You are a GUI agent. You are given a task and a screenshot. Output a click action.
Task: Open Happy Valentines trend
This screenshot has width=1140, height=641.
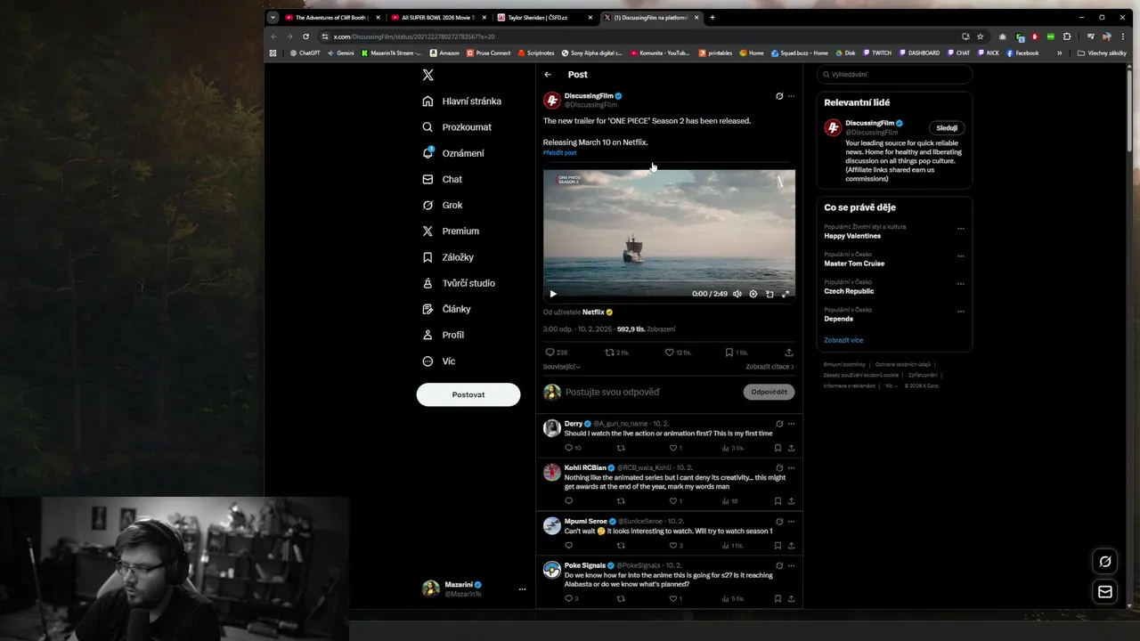click(852, 236)
